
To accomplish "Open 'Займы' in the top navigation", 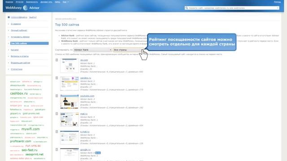I will point(57,2).
